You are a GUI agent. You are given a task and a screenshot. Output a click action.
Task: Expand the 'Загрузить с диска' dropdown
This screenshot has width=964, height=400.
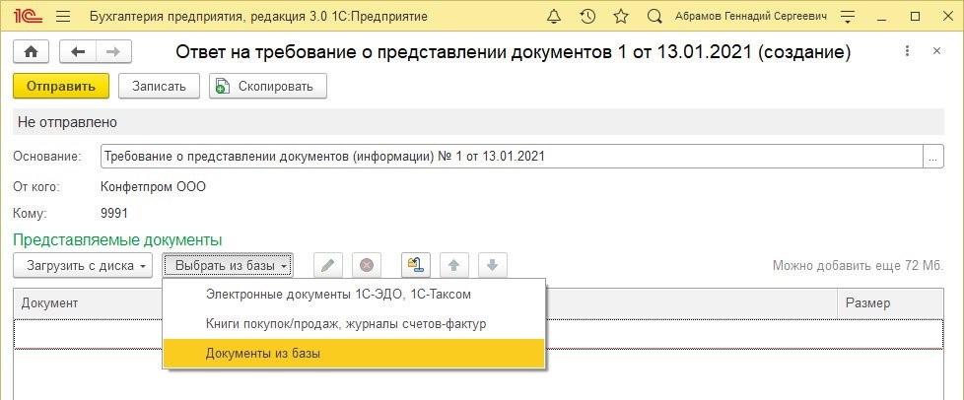pyautogui.click(x=84, y=265)
